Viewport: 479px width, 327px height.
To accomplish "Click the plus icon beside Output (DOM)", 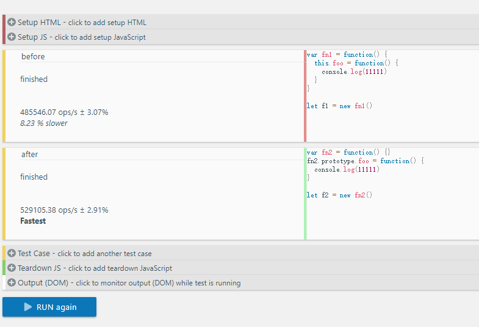I will coord(12,282).
